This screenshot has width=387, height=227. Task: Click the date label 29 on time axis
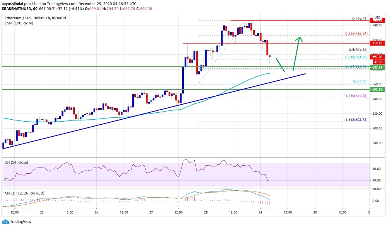(x=260, y=212)
